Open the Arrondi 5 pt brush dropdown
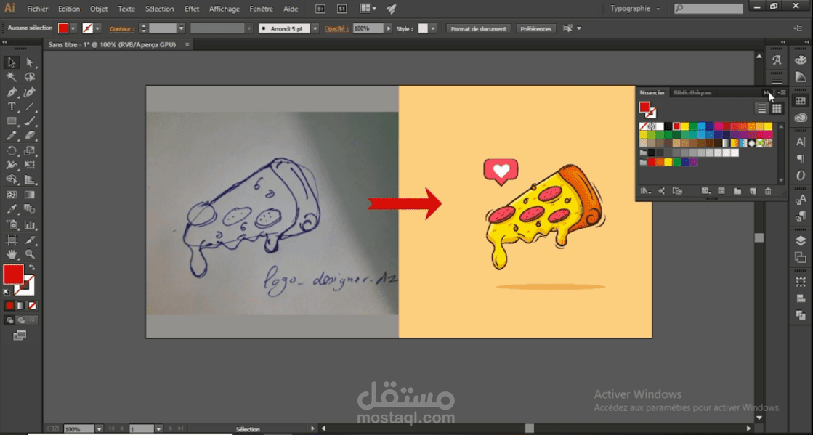Image resolution: width=813 pixels, height=435 pixels. point(313,28)
